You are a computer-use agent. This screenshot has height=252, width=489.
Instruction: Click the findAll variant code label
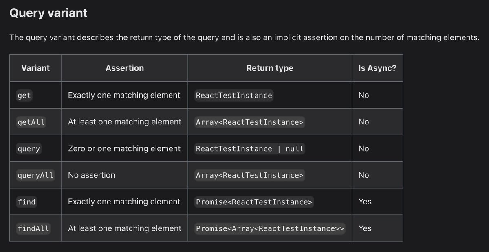tap(33, 228)
